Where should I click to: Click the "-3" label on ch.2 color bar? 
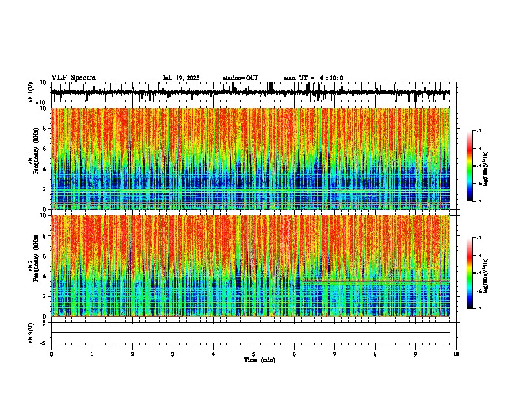[x=478, y=238]
